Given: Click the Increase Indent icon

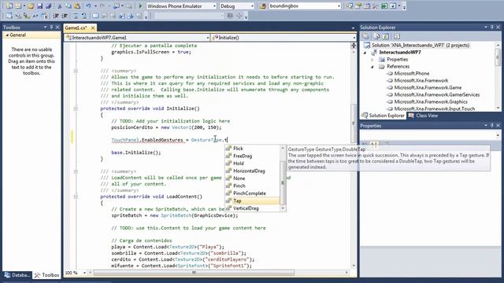Looking at the screenshot, I should [65, 16].
